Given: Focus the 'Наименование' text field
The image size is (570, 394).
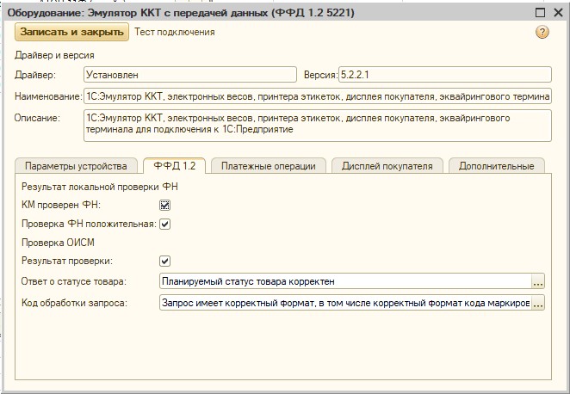Looking at the screenshot, I should click(317, 96).
